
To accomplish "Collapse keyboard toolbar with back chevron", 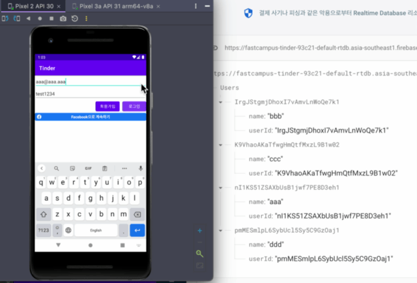I will (42, 168).
